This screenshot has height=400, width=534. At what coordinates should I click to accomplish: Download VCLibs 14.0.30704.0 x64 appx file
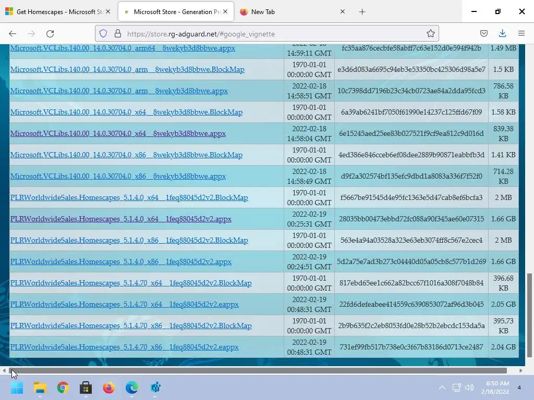(x=118, y=134)
